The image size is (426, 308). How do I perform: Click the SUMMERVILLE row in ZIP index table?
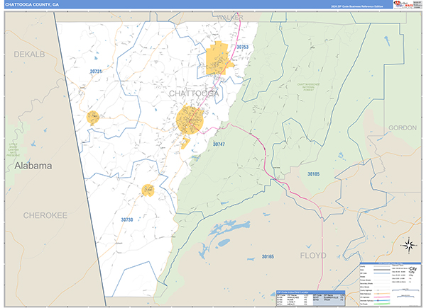pos(329,297)
